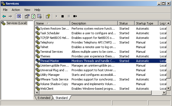Click the horizontal scrollbar thumb

(x=95, y=93)
